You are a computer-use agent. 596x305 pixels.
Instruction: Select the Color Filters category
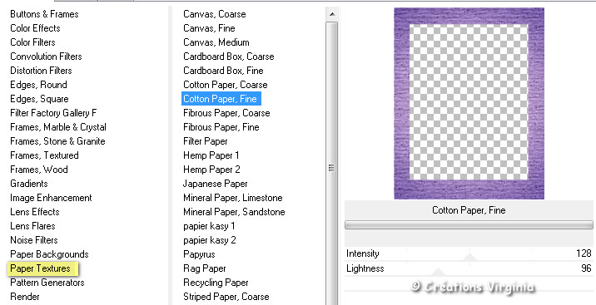32,42
